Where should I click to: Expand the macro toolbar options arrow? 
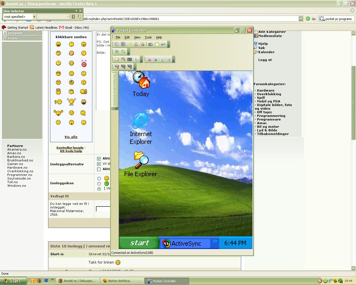[174, 59]
